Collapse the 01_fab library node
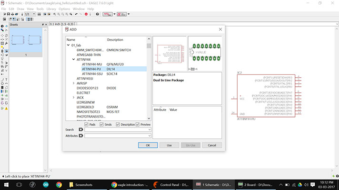Screen dimensions: 339x190 pos(68,45)
